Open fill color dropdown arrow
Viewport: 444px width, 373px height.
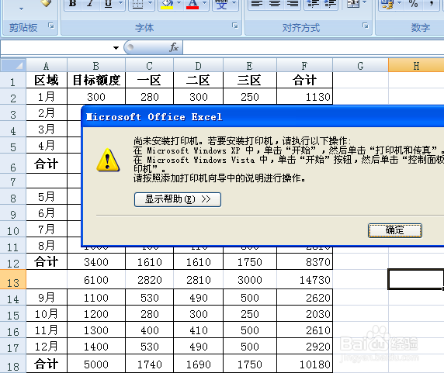pyautogui.click(x=179, y=3)
